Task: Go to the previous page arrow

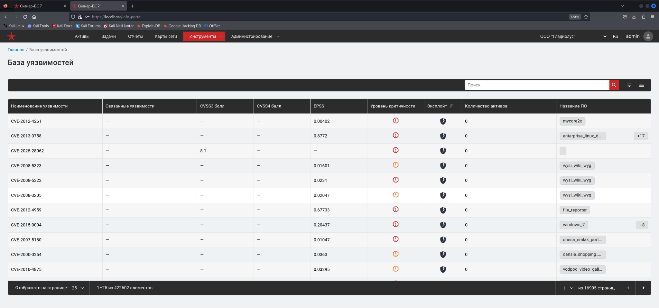Action: (628, 288)
